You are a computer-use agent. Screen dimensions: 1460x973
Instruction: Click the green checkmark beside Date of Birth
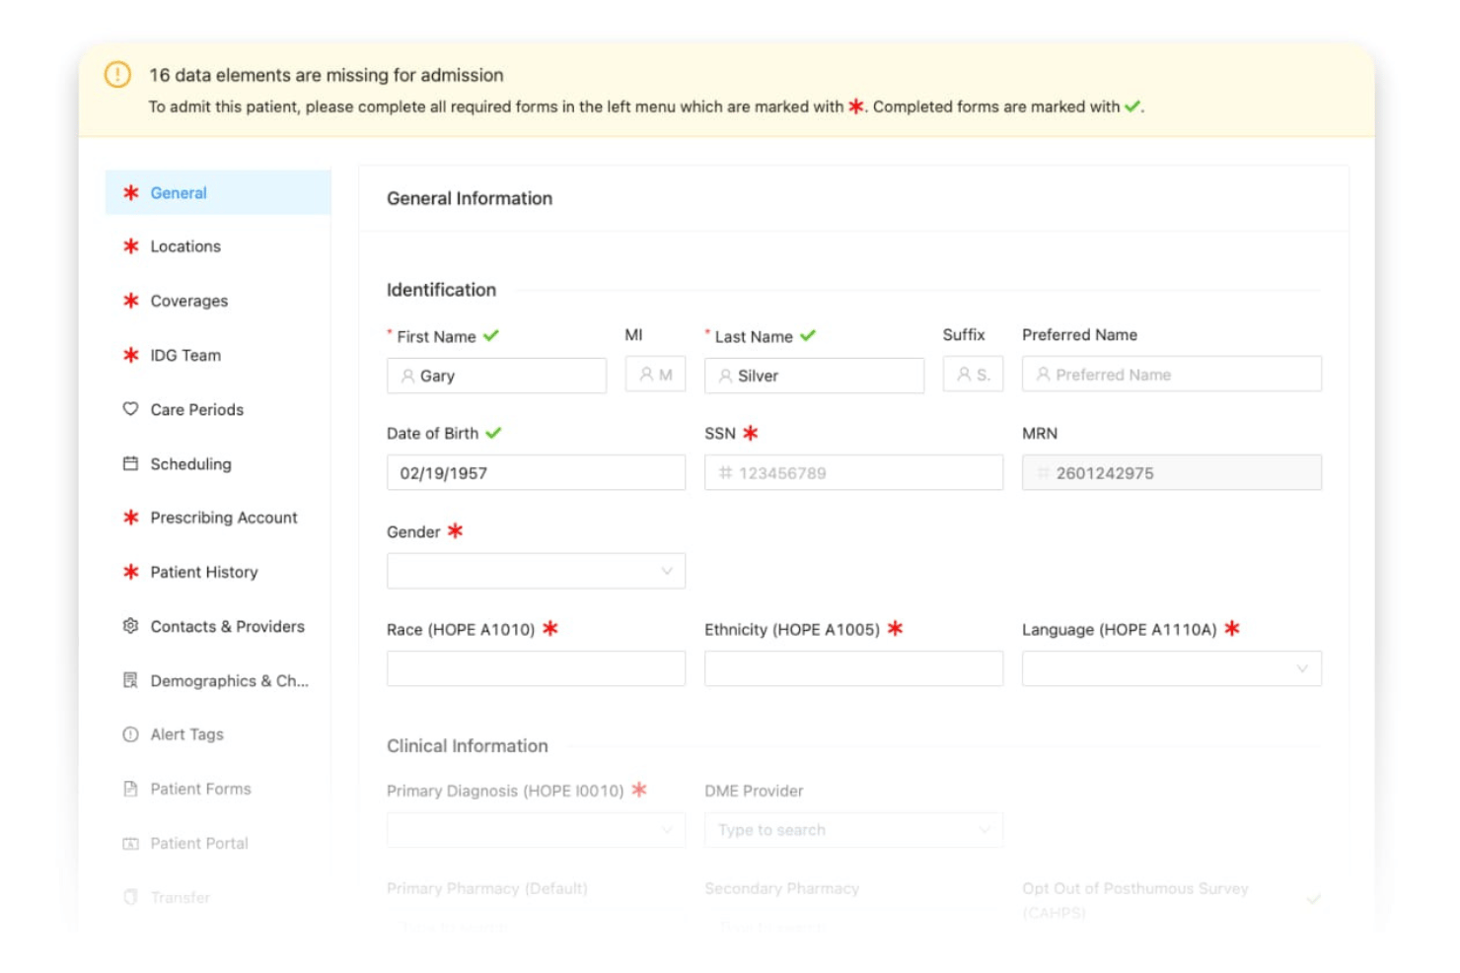(493, 432)
